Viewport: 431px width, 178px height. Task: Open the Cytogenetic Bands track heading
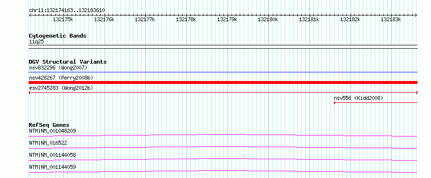(58, 36)
